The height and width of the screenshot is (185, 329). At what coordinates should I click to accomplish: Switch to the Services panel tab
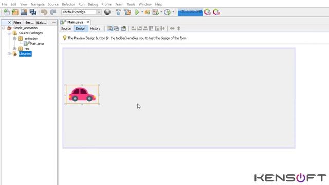point(29,22)
